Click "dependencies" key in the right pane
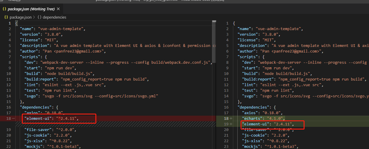The height and width of the screenshot is (149, 369). (x=254, y=107)
